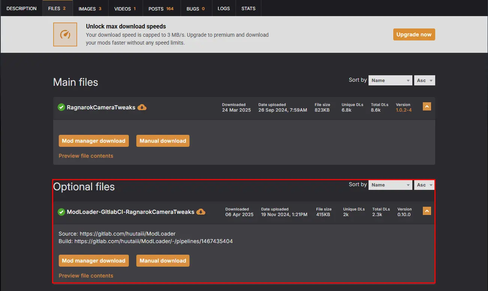
Task: Click the 415KB file size value
Action: click(x=323, y=215)
